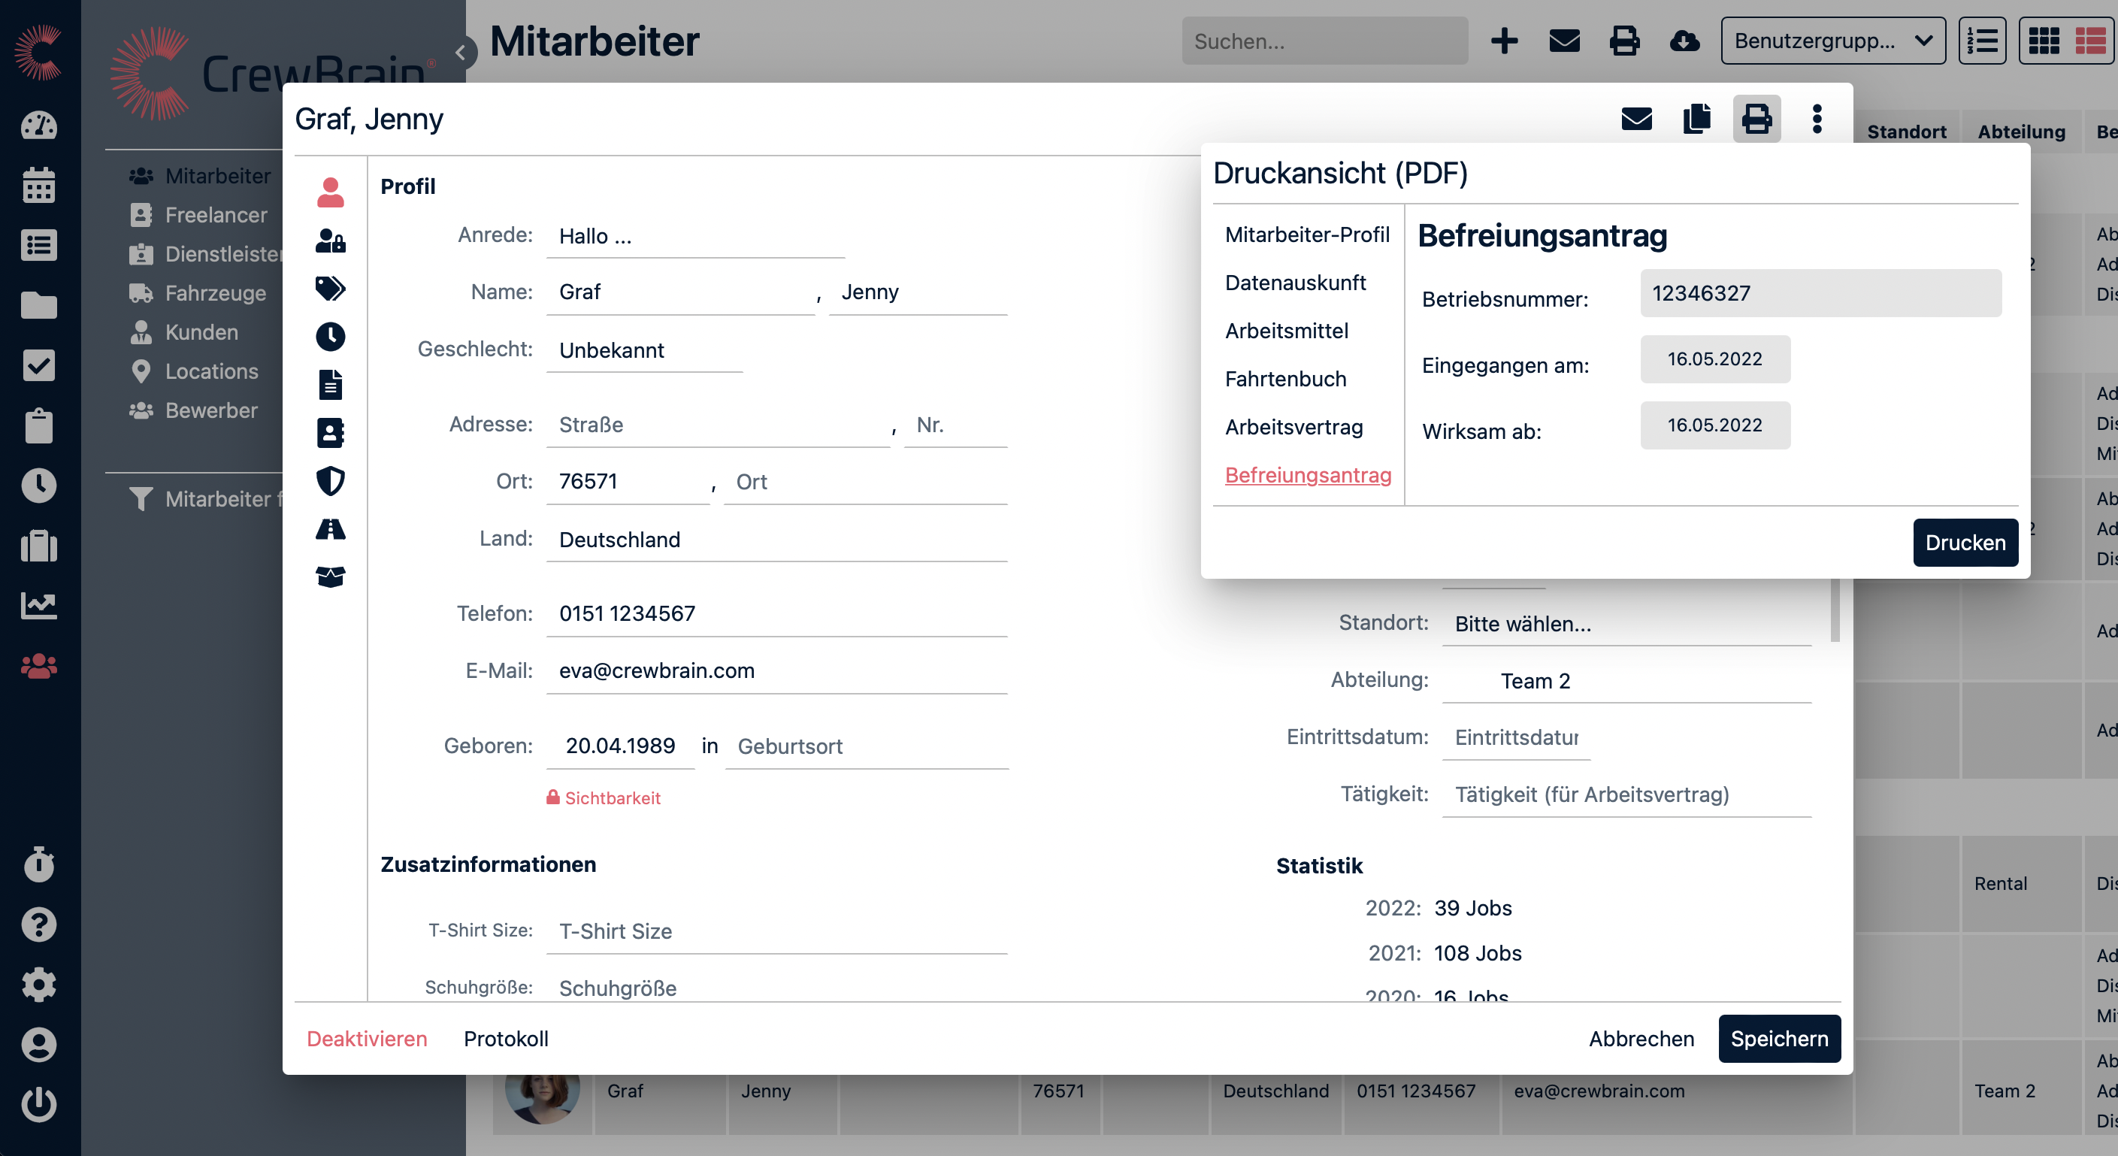Viewport: 2118px width, 1156px height.
Task: Switch to numbered list view
Action: (x=1982, y=41)
